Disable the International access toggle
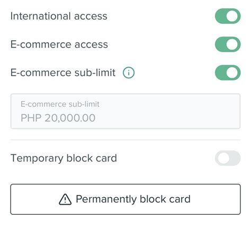251x228 pixels. click(x=228, y=16)
